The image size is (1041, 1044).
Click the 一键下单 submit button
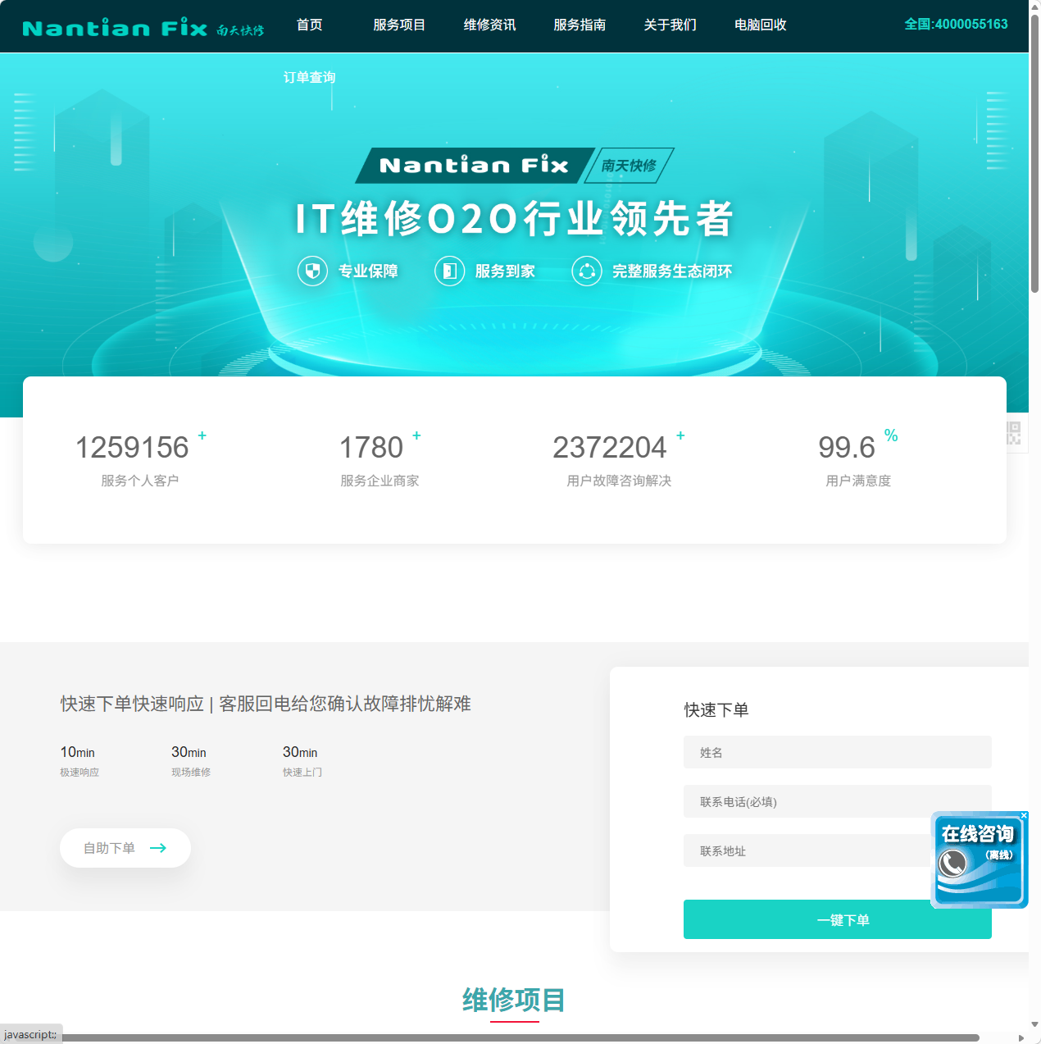point(837,919)
